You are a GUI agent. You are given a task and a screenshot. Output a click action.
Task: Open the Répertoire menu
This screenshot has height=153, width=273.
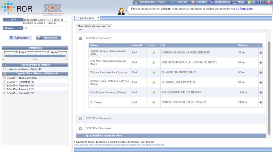coord(198,2)
